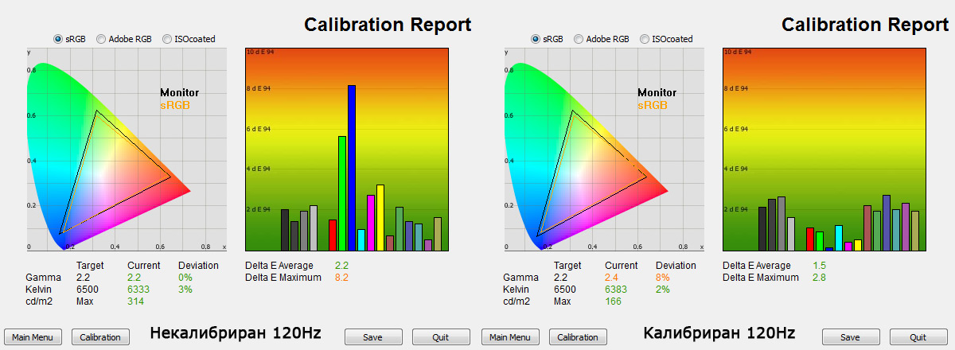
Task: Click the tall green bar in uncalibrated chart
Action: tap(342, 193)
